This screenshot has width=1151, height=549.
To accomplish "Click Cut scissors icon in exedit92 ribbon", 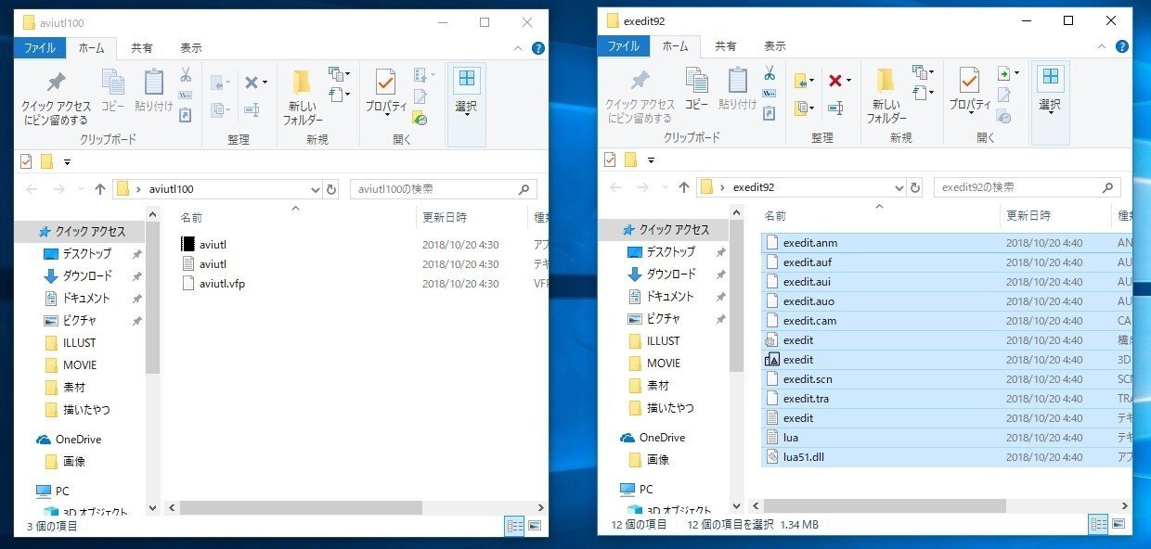I will pos(769,73).
